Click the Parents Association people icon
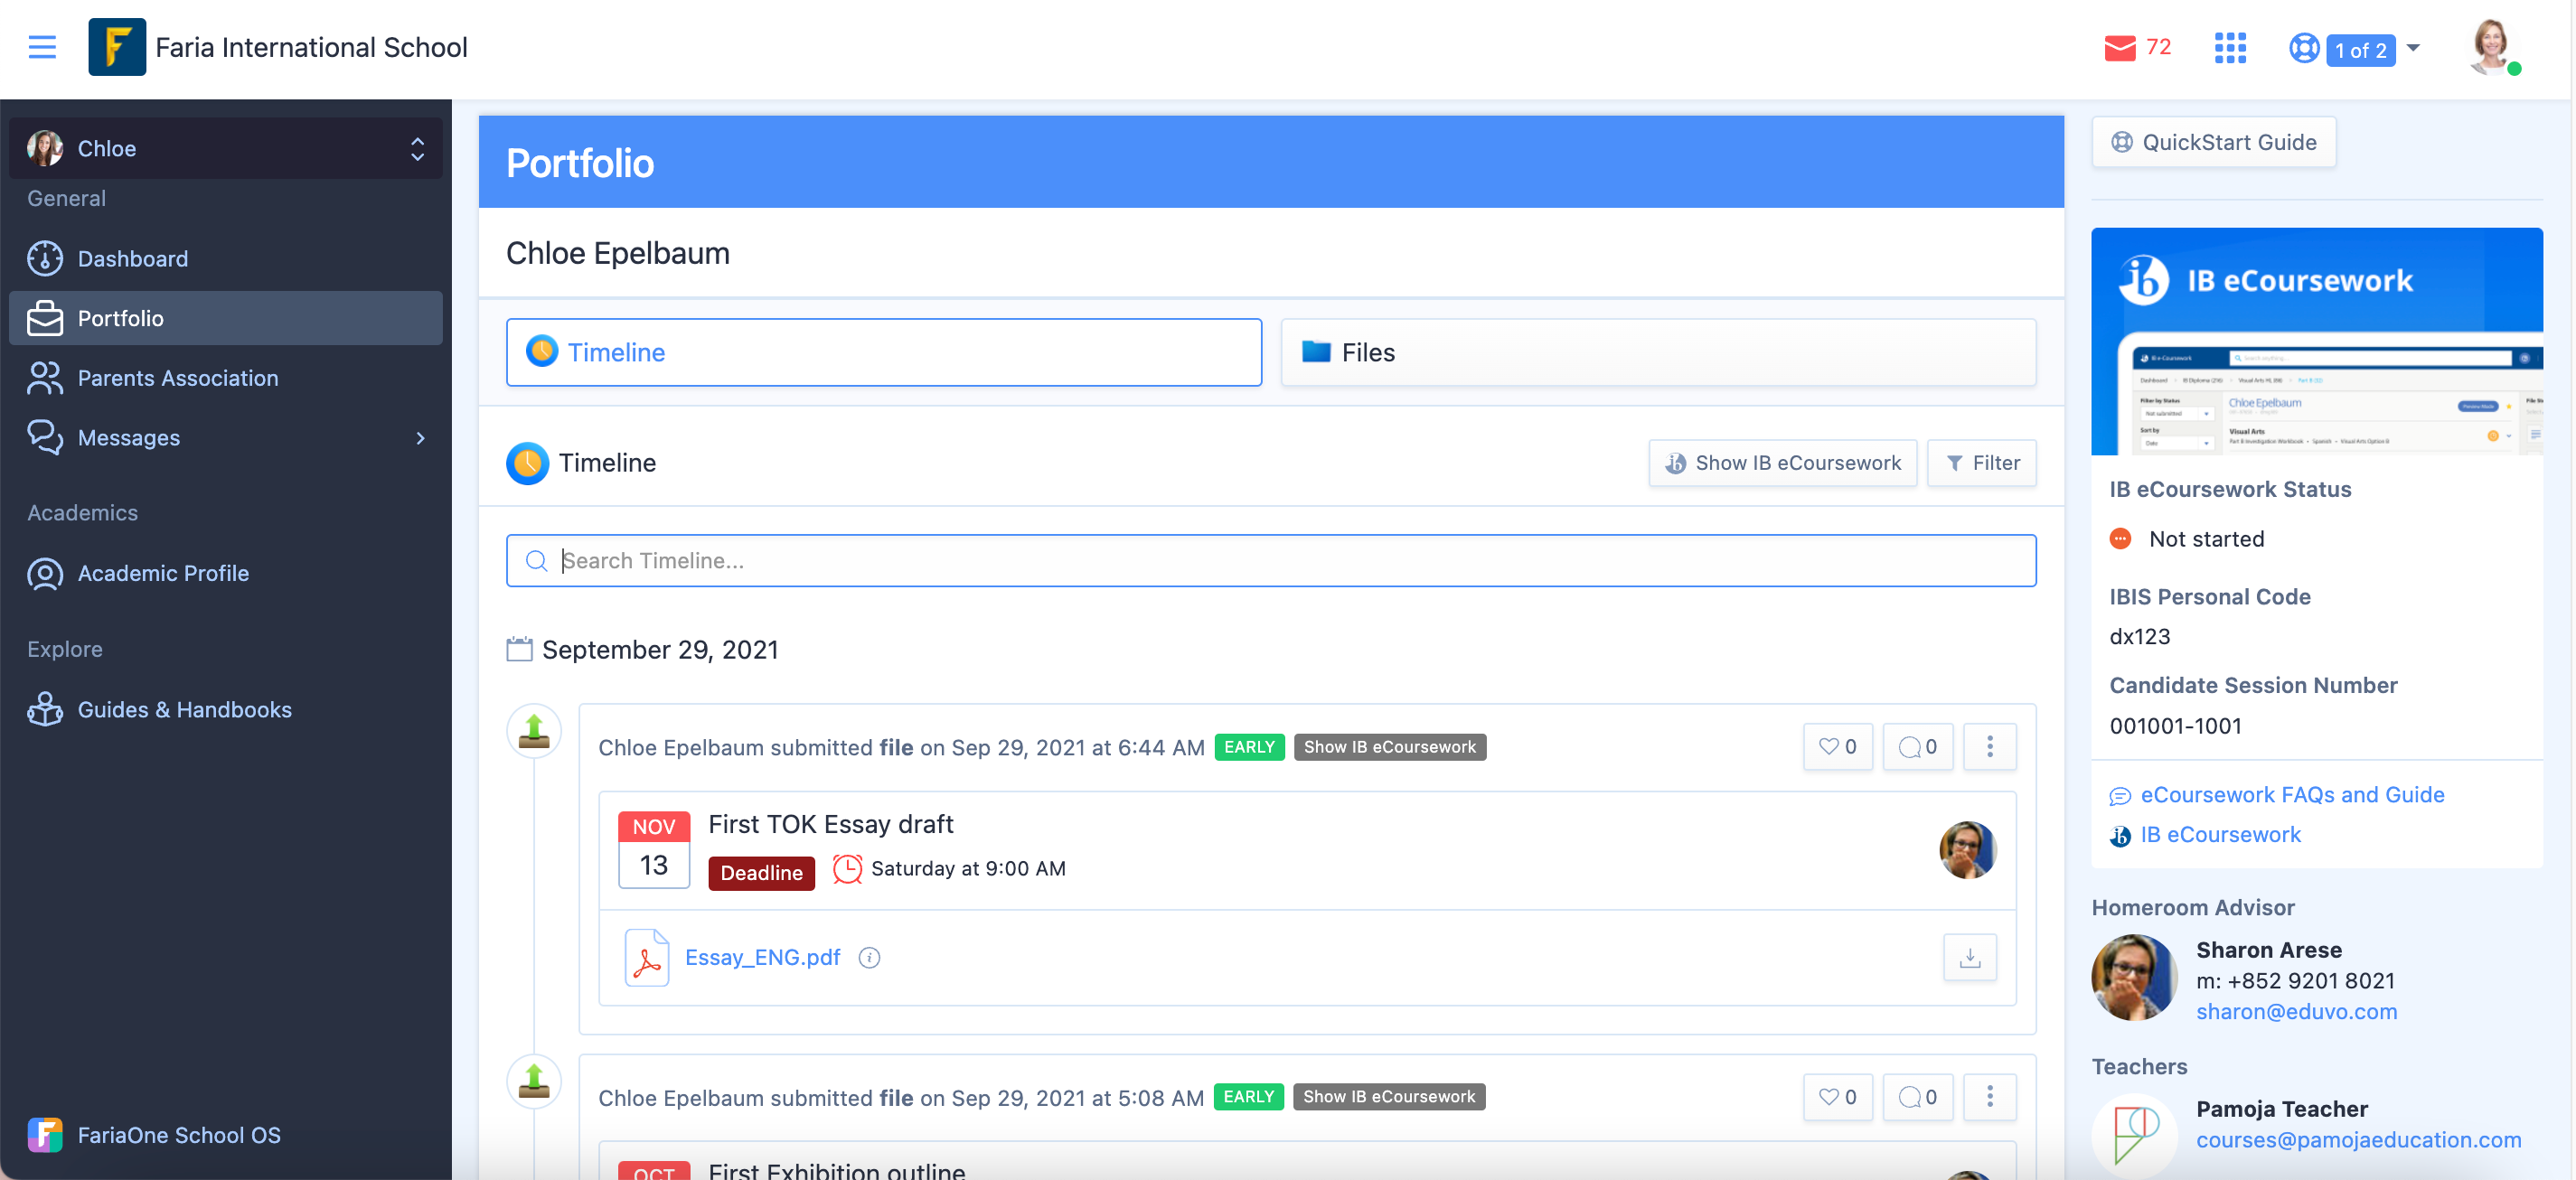This screenshot has width=2576, height=1180. [x=45, y=378]
